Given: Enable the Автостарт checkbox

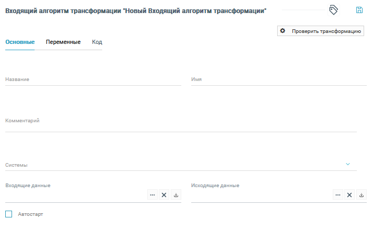Looking at the screenshot, I should (8, 214).
